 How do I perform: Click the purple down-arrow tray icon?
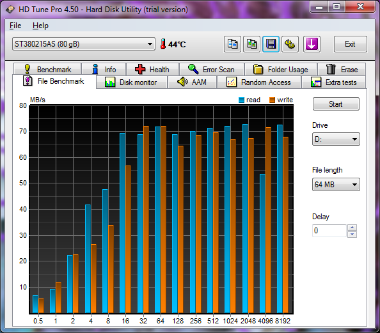coord(312,44)
